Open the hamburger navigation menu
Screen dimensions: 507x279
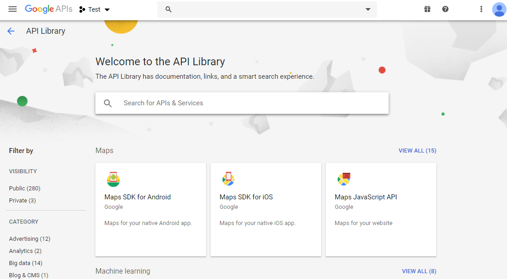13,9
